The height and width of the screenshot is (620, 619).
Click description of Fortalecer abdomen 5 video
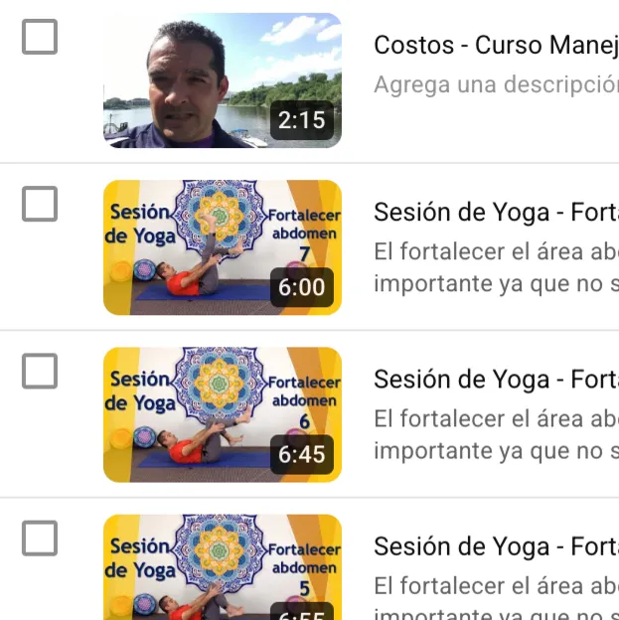pyautogui.click(x=497, y=597)
